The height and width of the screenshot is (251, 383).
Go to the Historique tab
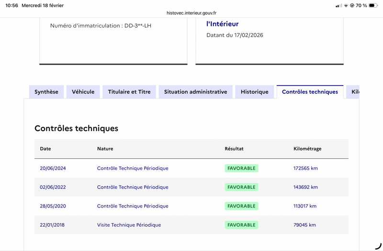pos(255,92)
